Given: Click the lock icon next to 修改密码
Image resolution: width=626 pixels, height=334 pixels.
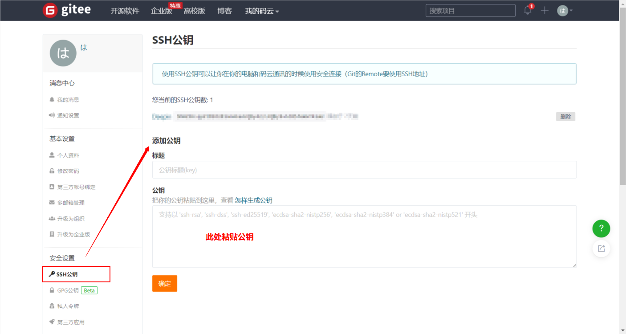Looking at the screenshot, I should point(52,171).
